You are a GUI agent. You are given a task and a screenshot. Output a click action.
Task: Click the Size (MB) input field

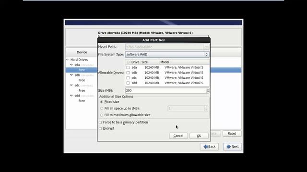165,90
